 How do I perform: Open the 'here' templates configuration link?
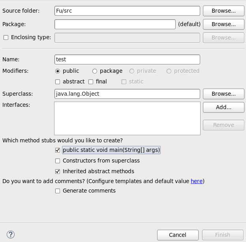pos(197,181)
